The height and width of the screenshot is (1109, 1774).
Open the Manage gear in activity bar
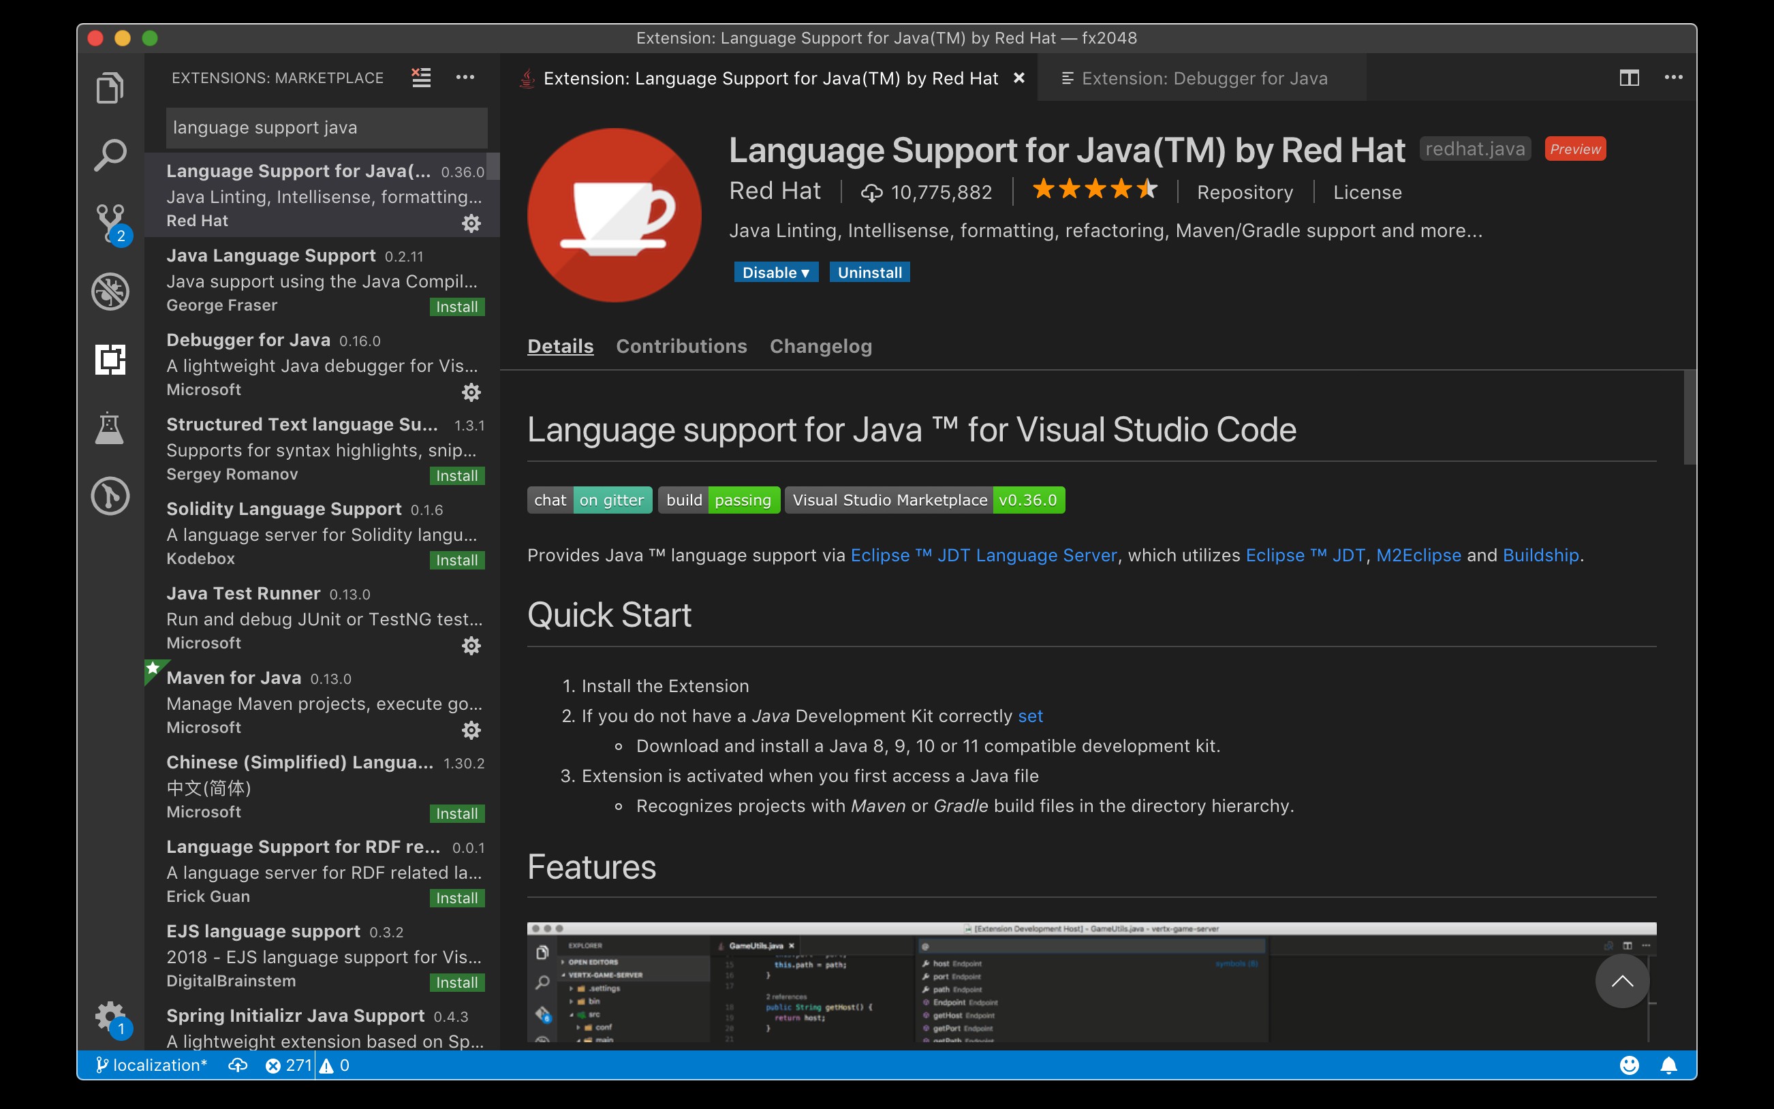tap(110, 1016)
